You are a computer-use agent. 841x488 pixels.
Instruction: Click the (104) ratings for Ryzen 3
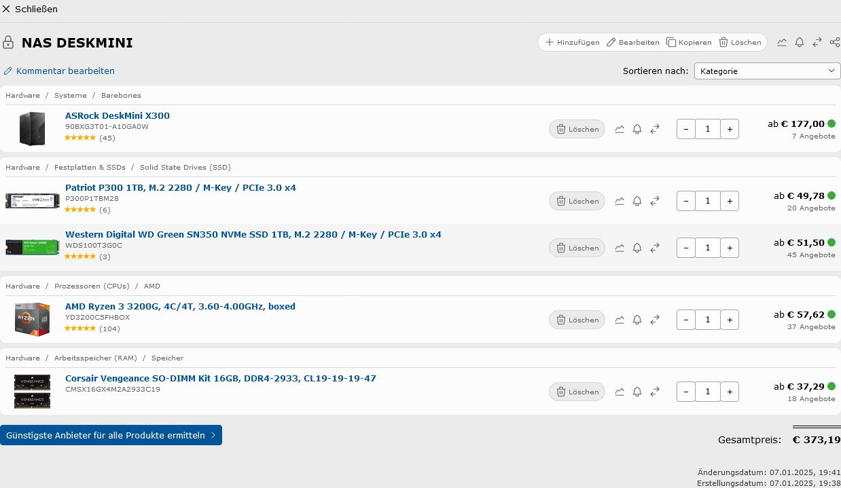click(109, 329)
